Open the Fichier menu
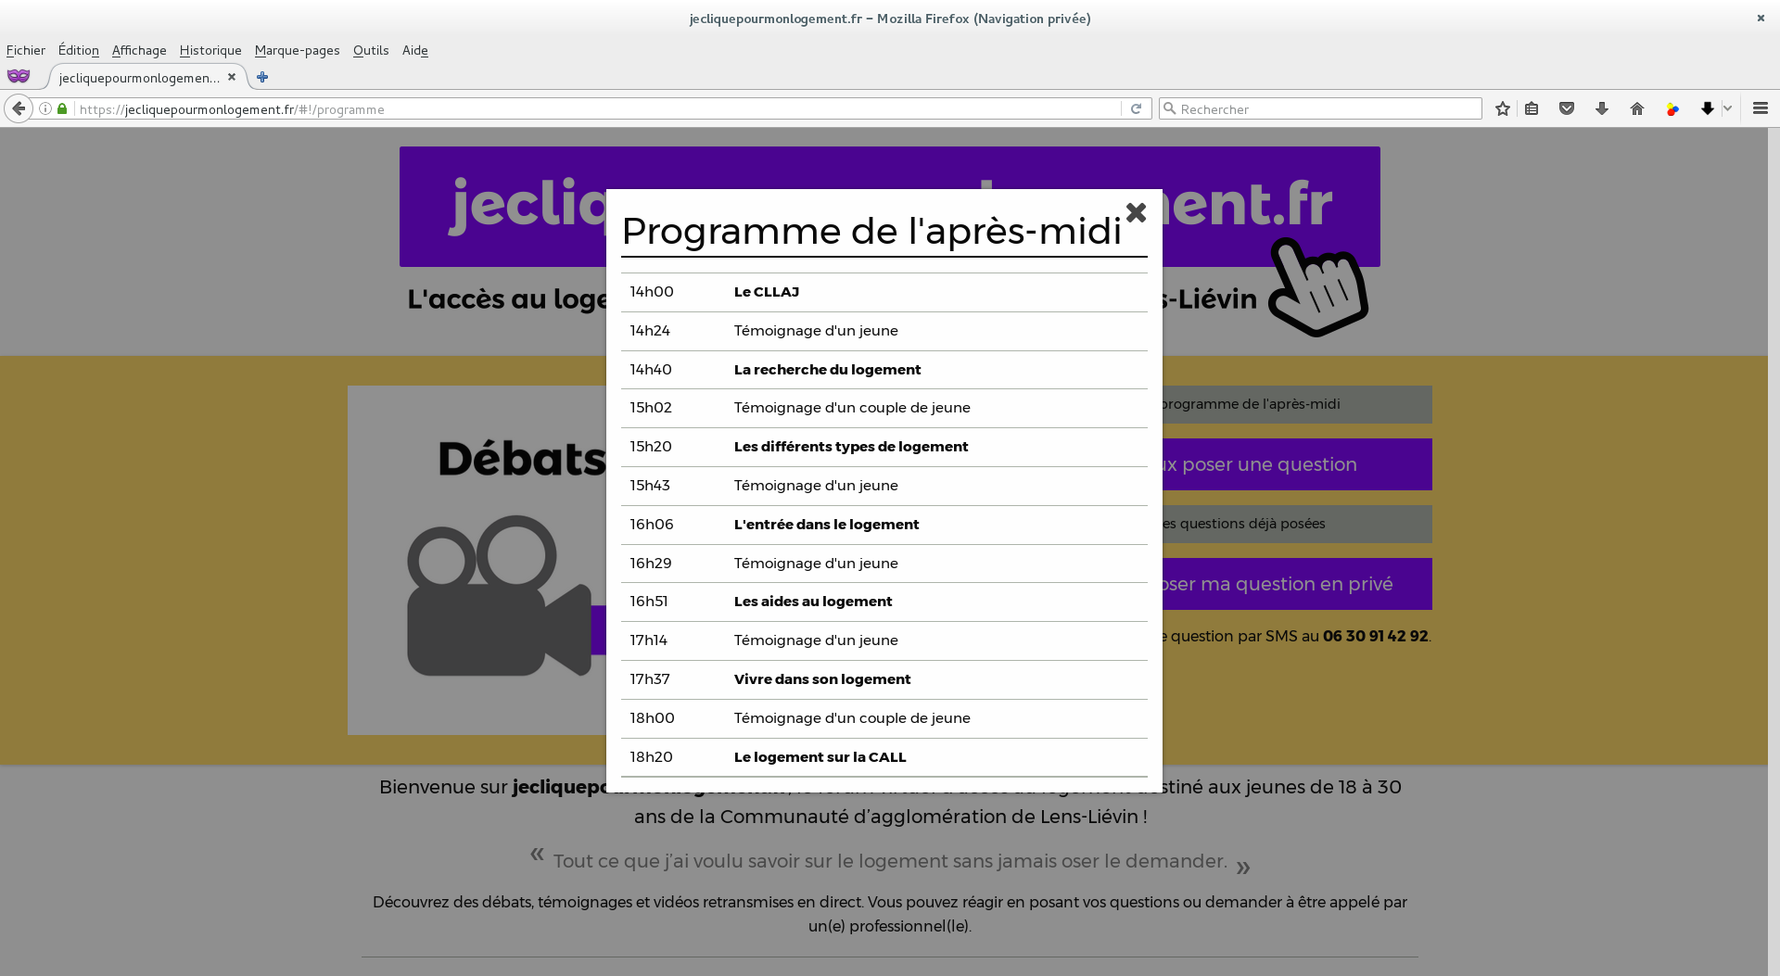 point(26,50)
